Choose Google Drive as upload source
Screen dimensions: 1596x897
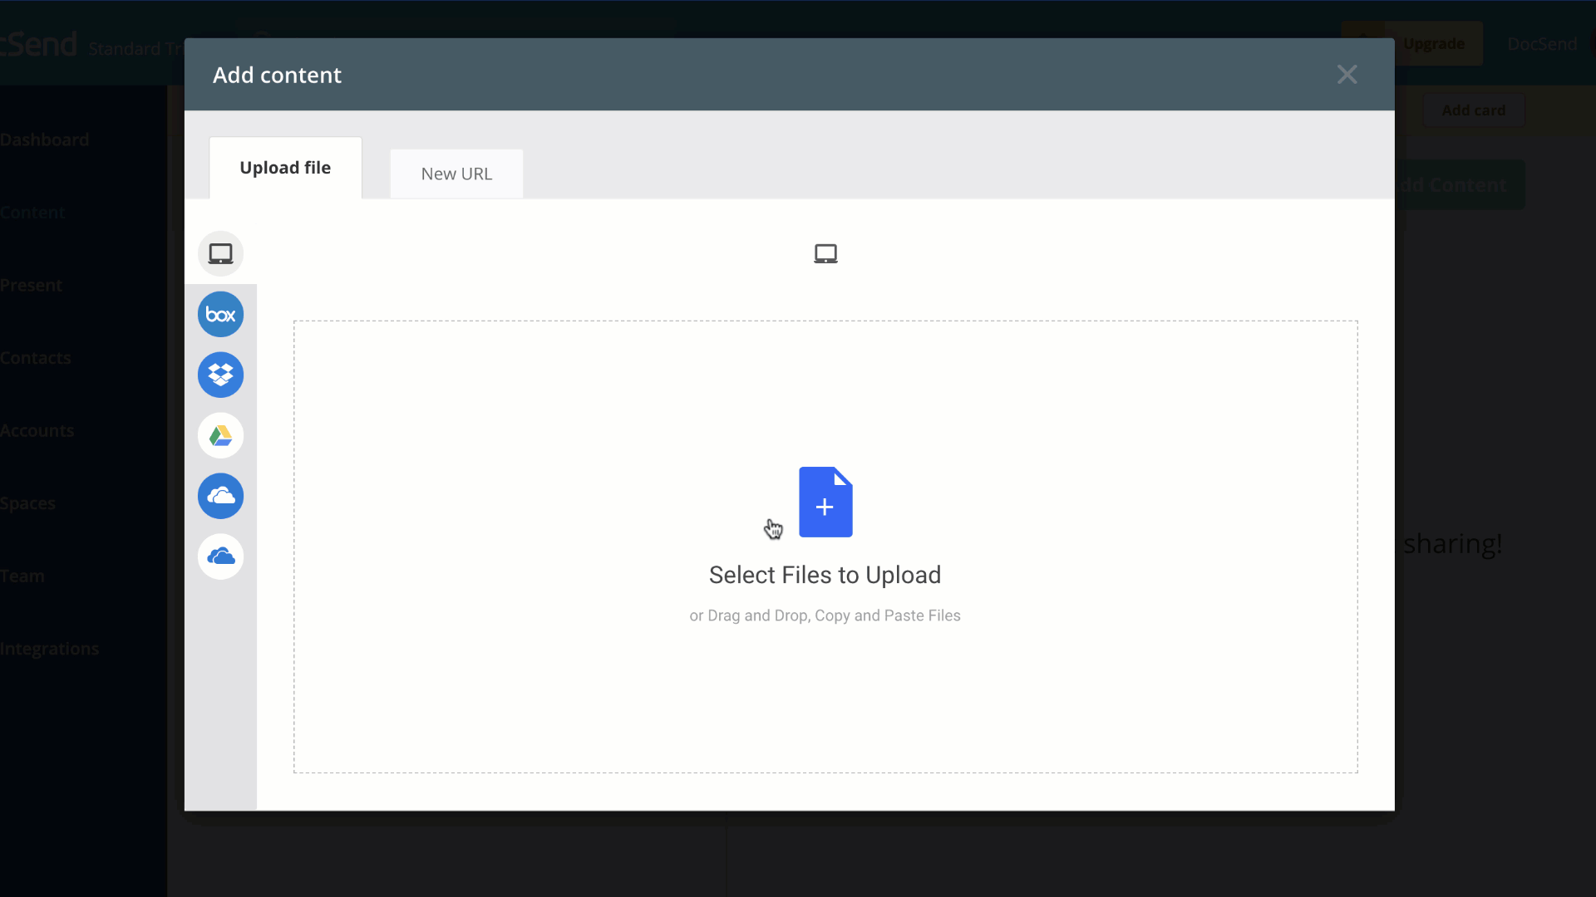tap(220, 435)
